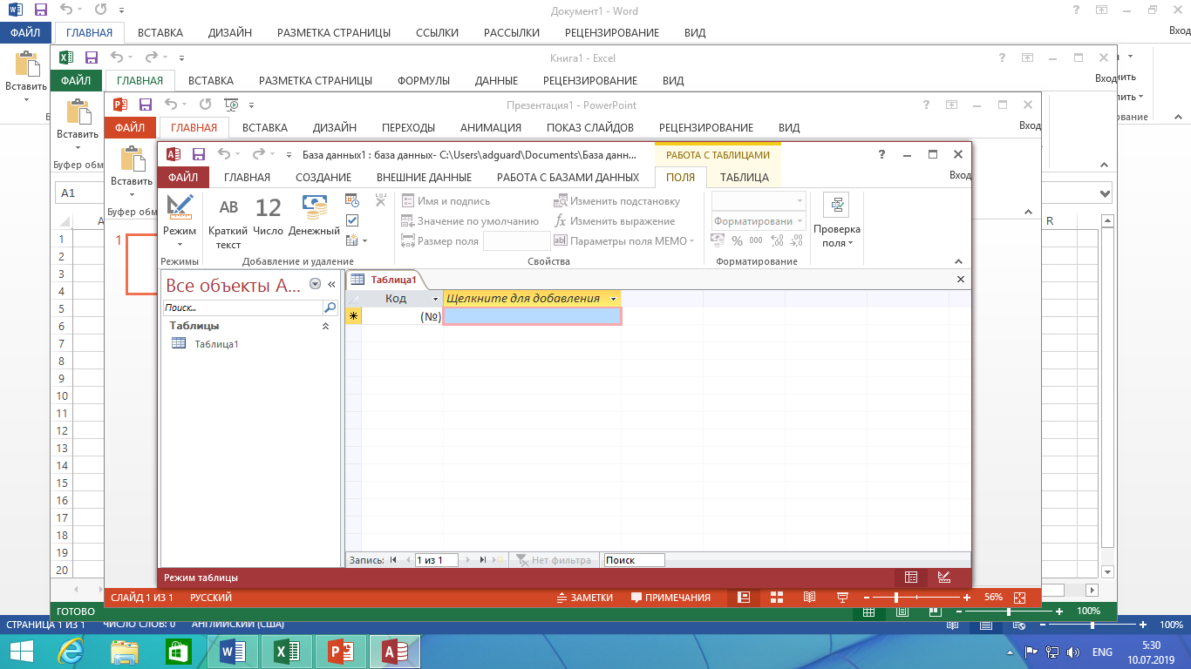The height and width of the screenshot is (669, 1191).
Task: Click Значение по умолчанию button
Action: [x=470, y=221]
